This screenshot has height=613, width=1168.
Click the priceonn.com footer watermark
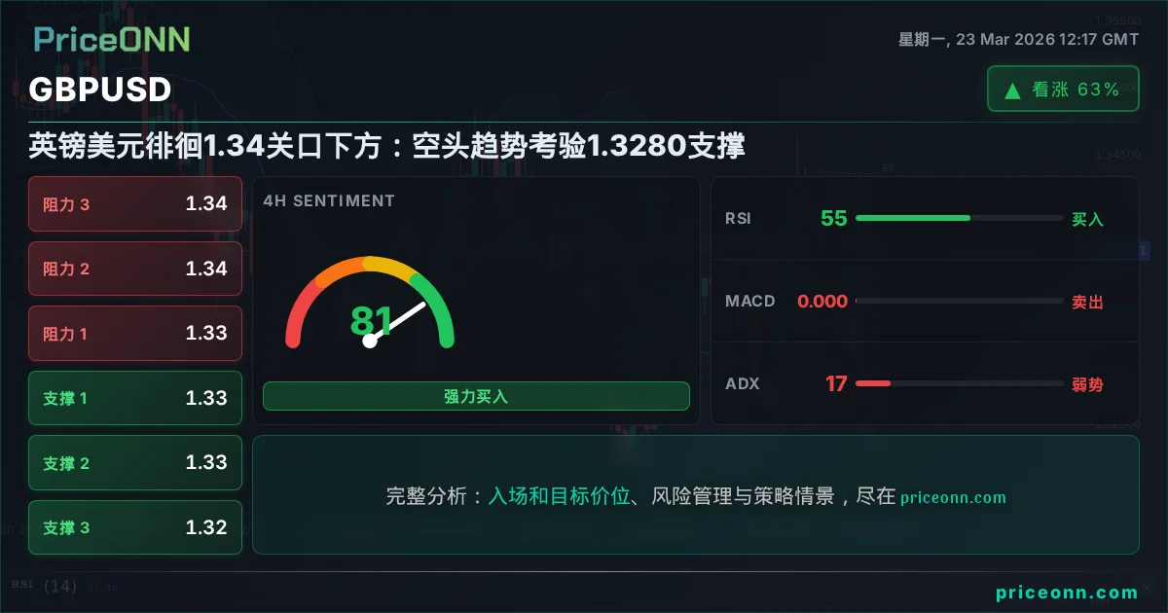(1067, 593)
